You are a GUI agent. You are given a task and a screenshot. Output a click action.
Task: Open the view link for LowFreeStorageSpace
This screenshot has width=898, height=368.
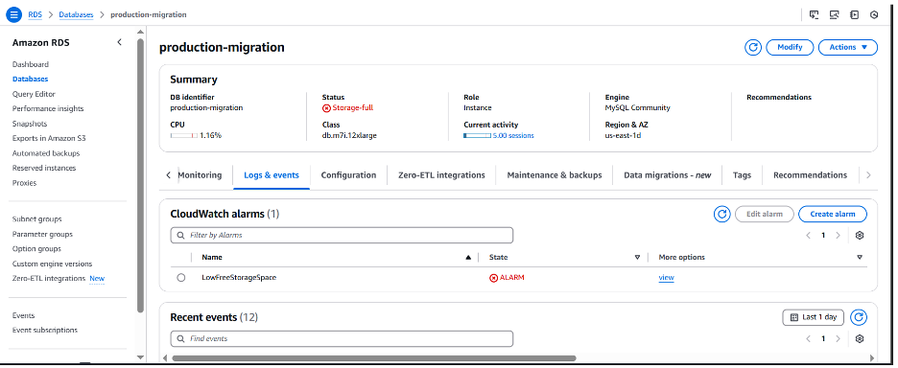click(666, 278)
